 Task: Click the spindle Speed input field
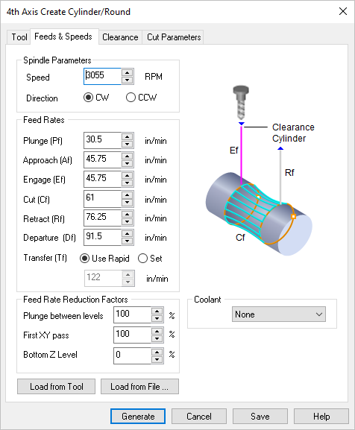[102, 76]
